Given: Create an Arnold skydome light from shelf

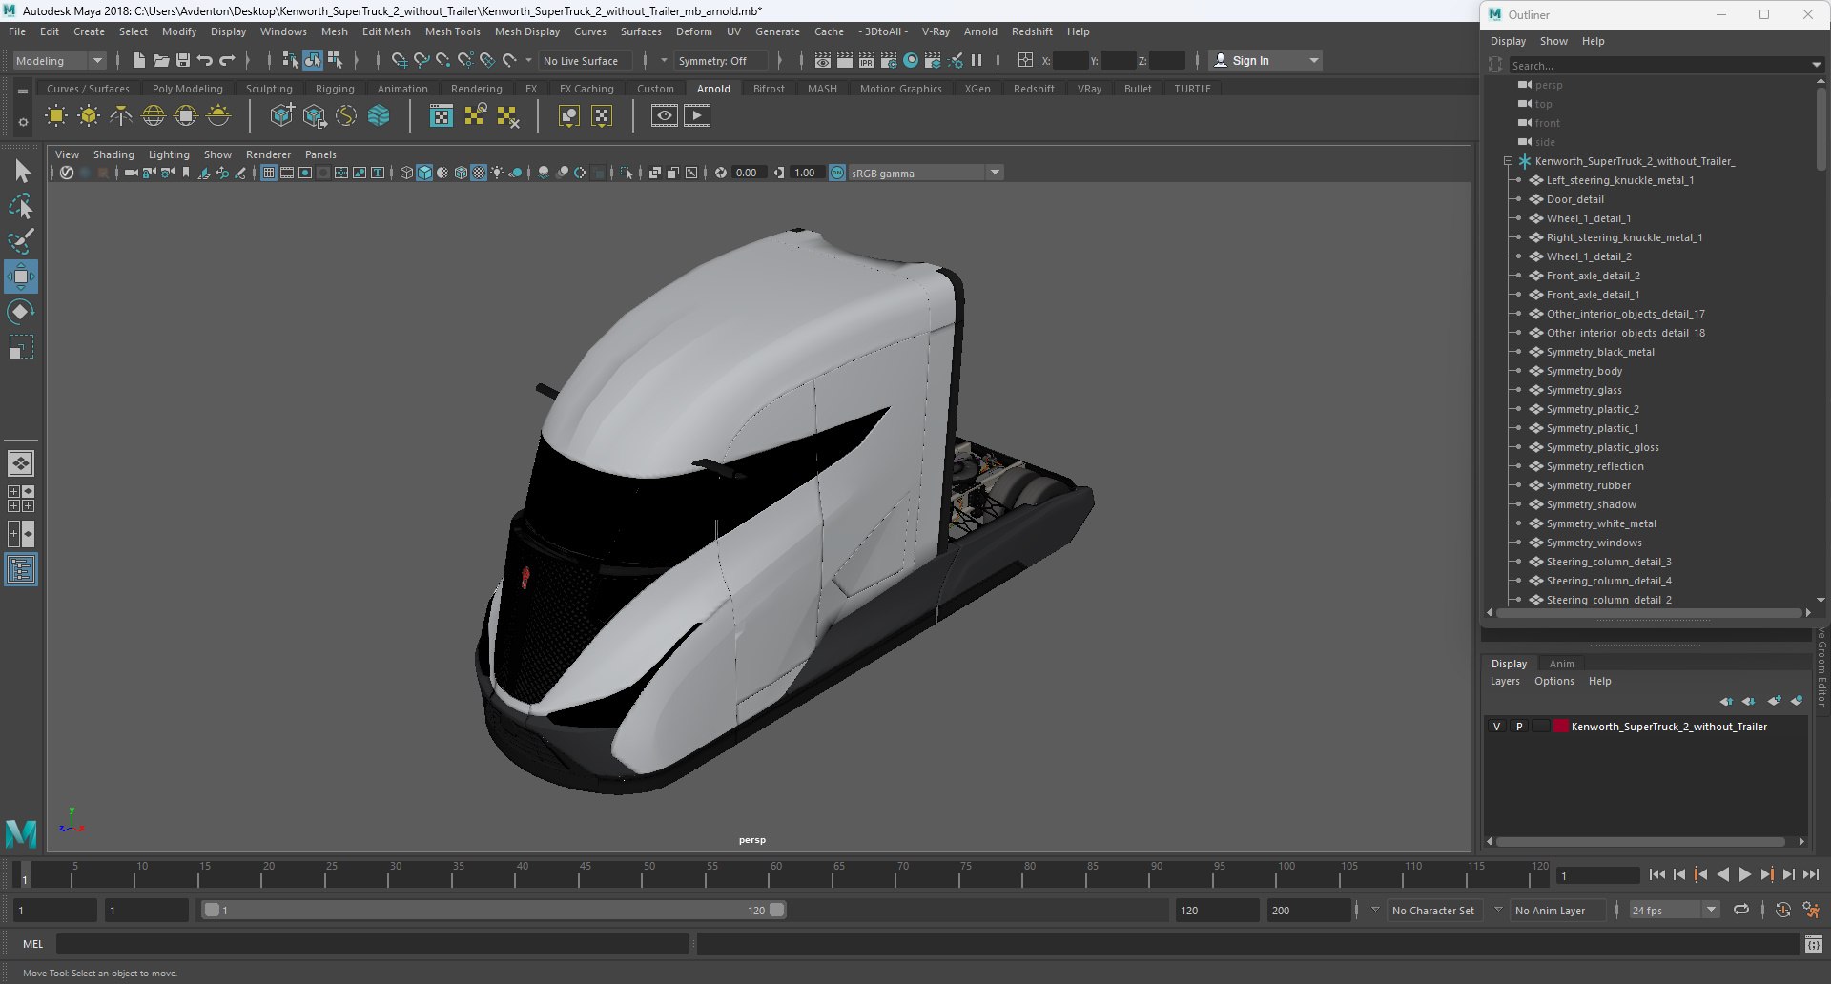Looking at the screenshot, I should [x=154, y=116].
